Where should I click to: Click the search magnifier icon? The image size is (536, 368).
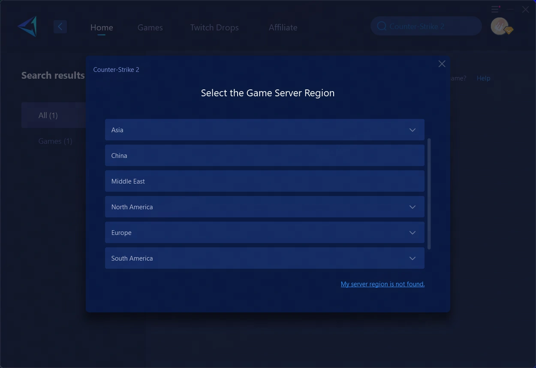381,27
